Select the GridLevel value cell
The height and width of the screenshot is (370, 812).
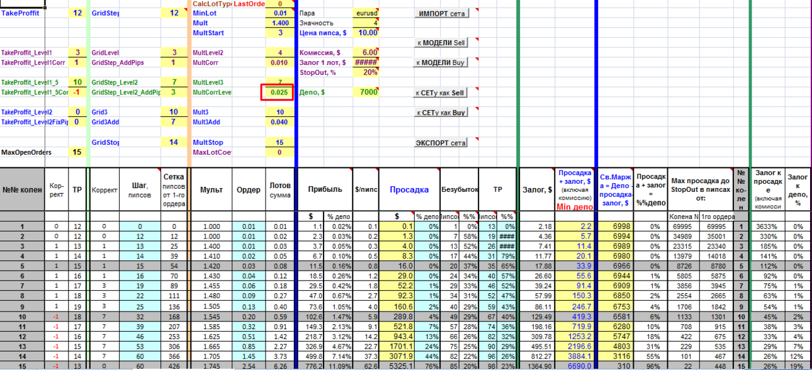click(174, 53)
